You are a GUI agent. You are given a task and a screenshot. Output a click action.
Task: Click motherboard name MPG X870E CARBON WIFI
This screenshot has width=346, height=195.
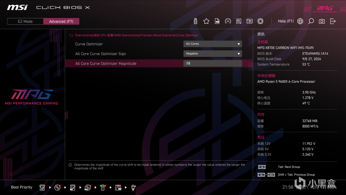point(286,48)
